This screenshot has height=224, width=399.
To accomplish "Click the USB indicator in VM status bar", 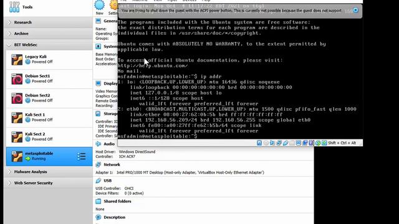I will click(286, 143).
